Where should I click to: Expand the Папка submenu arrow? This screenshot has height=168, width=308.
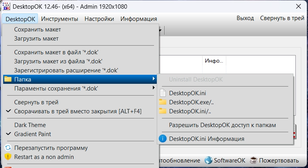pyautogui.click(x=154, y=79)
